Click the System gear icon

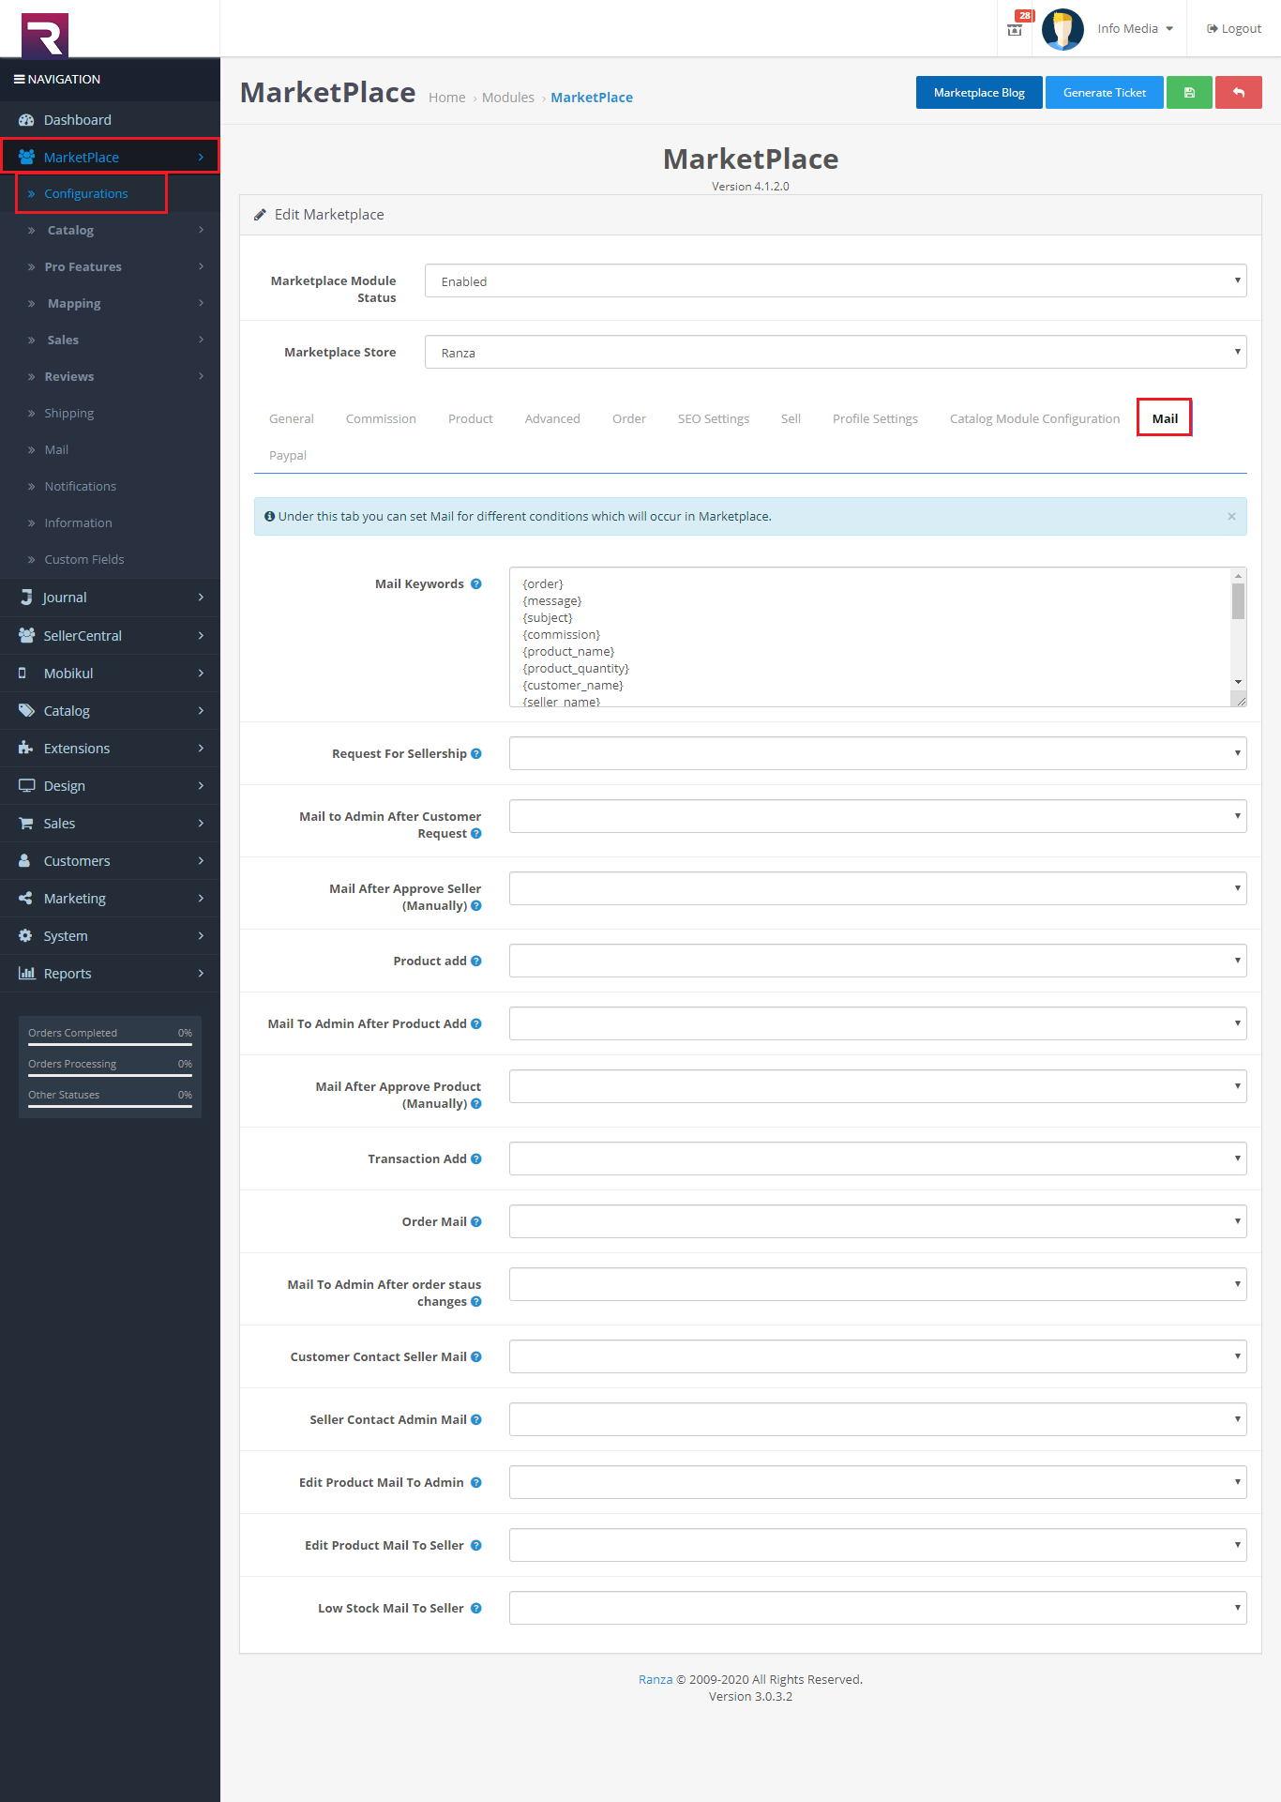point(25,936)
